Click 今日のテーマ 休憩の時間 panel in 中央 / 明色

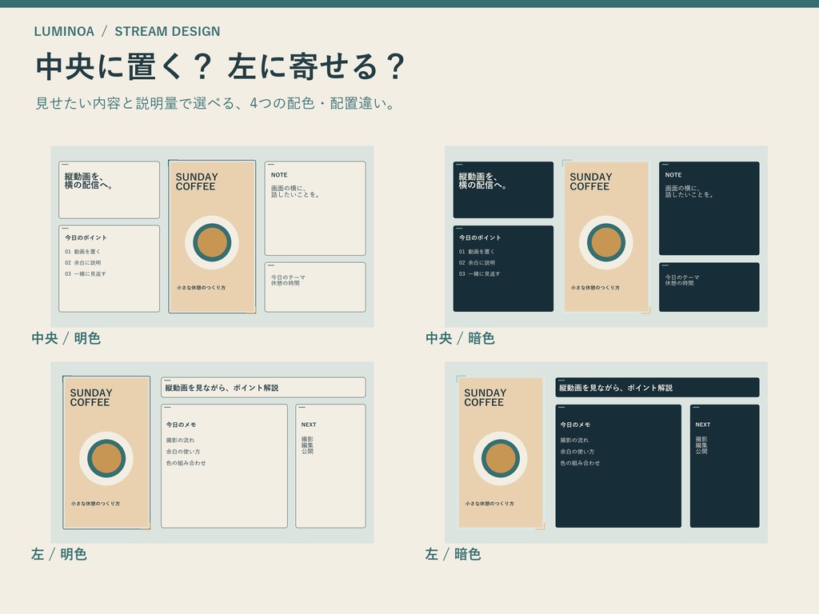pos(315,287)
